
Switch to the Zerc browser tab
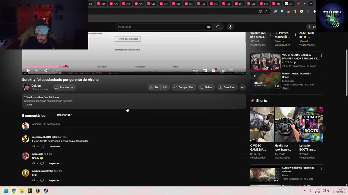tap(289, 4)
